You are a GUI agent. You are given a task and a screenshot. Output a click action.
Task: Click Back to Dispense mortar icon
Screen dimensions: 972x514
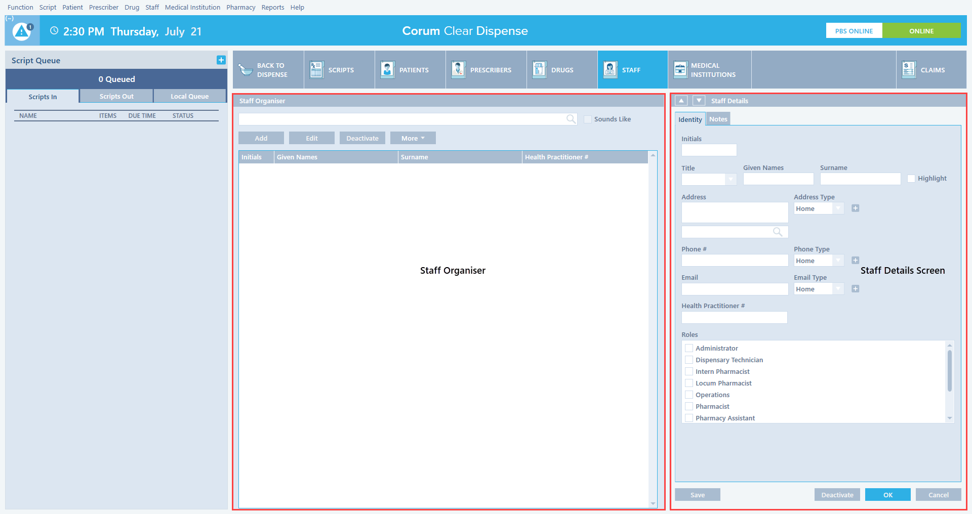coord(246,70)
